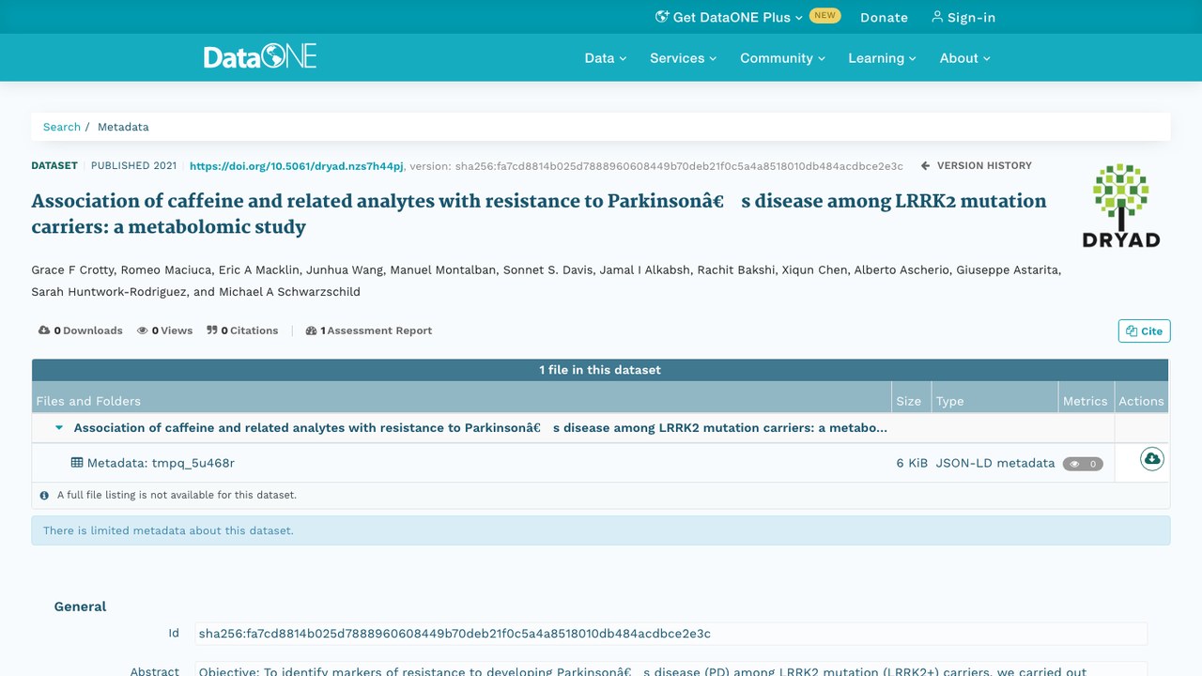Open the Services menu
This screenshot has height=676, width=1202.
(x=683, y=58)
